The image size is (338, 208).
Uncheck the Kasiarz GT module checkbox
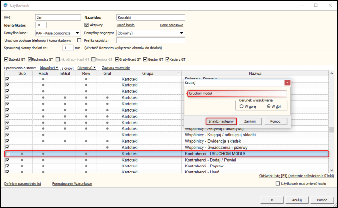(166, 59)
